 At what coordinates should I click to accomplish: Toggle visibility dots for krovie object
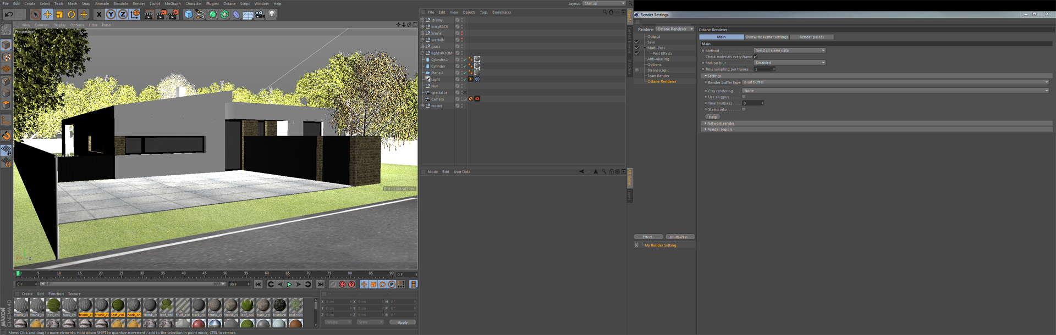click(x=462, y=33)
